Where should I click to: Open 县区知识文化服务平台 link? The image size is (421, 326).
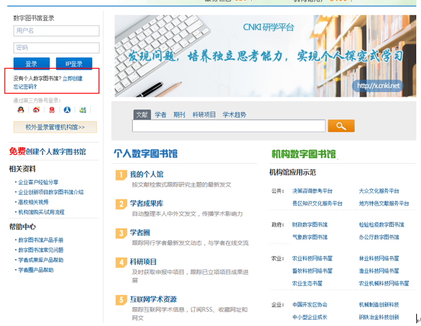tap(317, 204)
